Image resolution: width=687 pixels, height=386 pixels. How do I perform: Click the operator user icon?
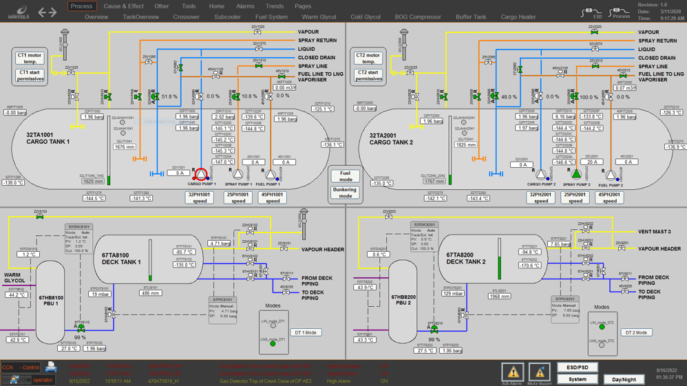(x=15, y=379)
